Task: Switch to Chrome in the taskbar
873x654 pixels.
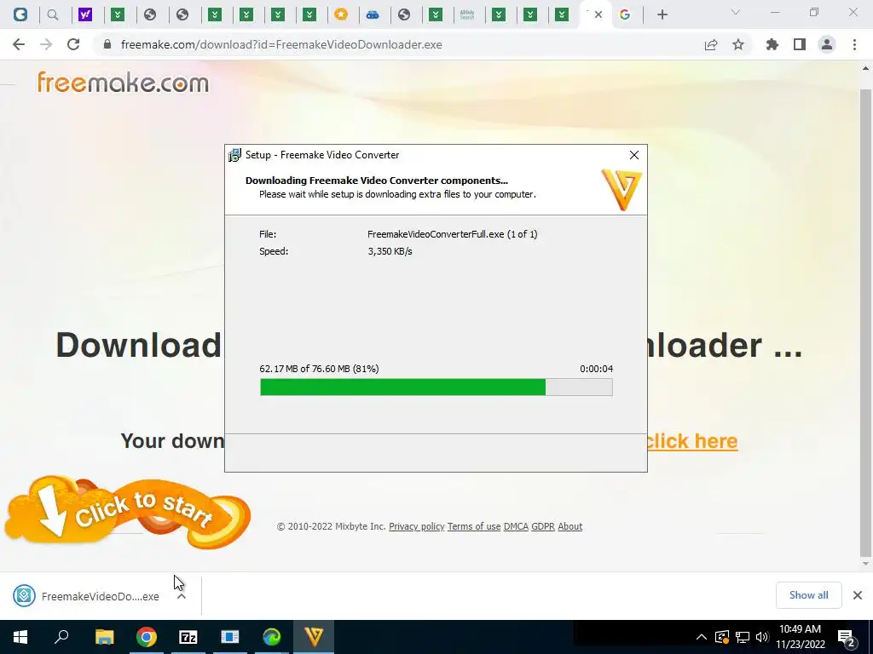Action: coord(147,637)
